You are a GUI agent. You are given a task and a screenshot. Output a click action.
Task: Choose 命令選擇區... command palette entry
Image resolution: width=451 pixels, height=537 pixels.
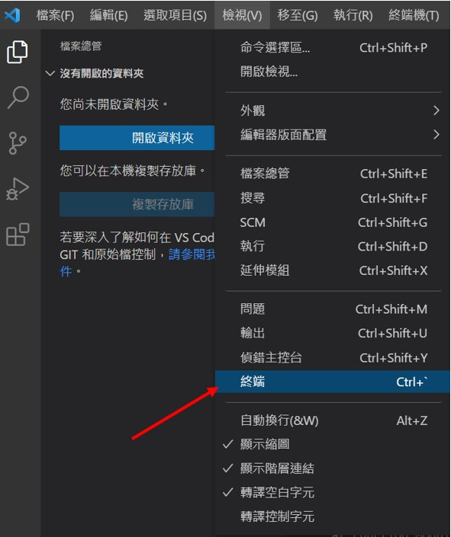click(x=332, y=47)
